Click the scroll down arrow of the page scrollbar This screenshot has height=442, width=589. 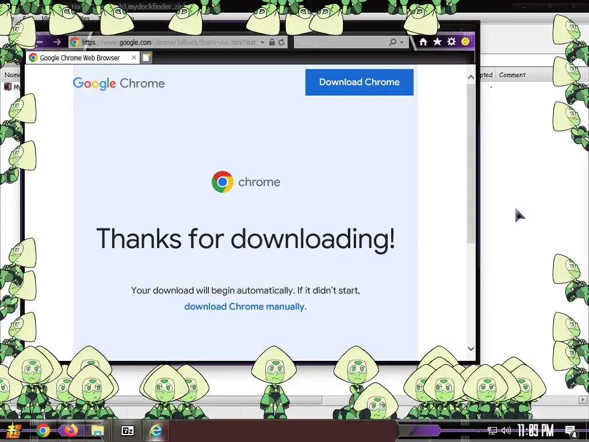point(471,348)
